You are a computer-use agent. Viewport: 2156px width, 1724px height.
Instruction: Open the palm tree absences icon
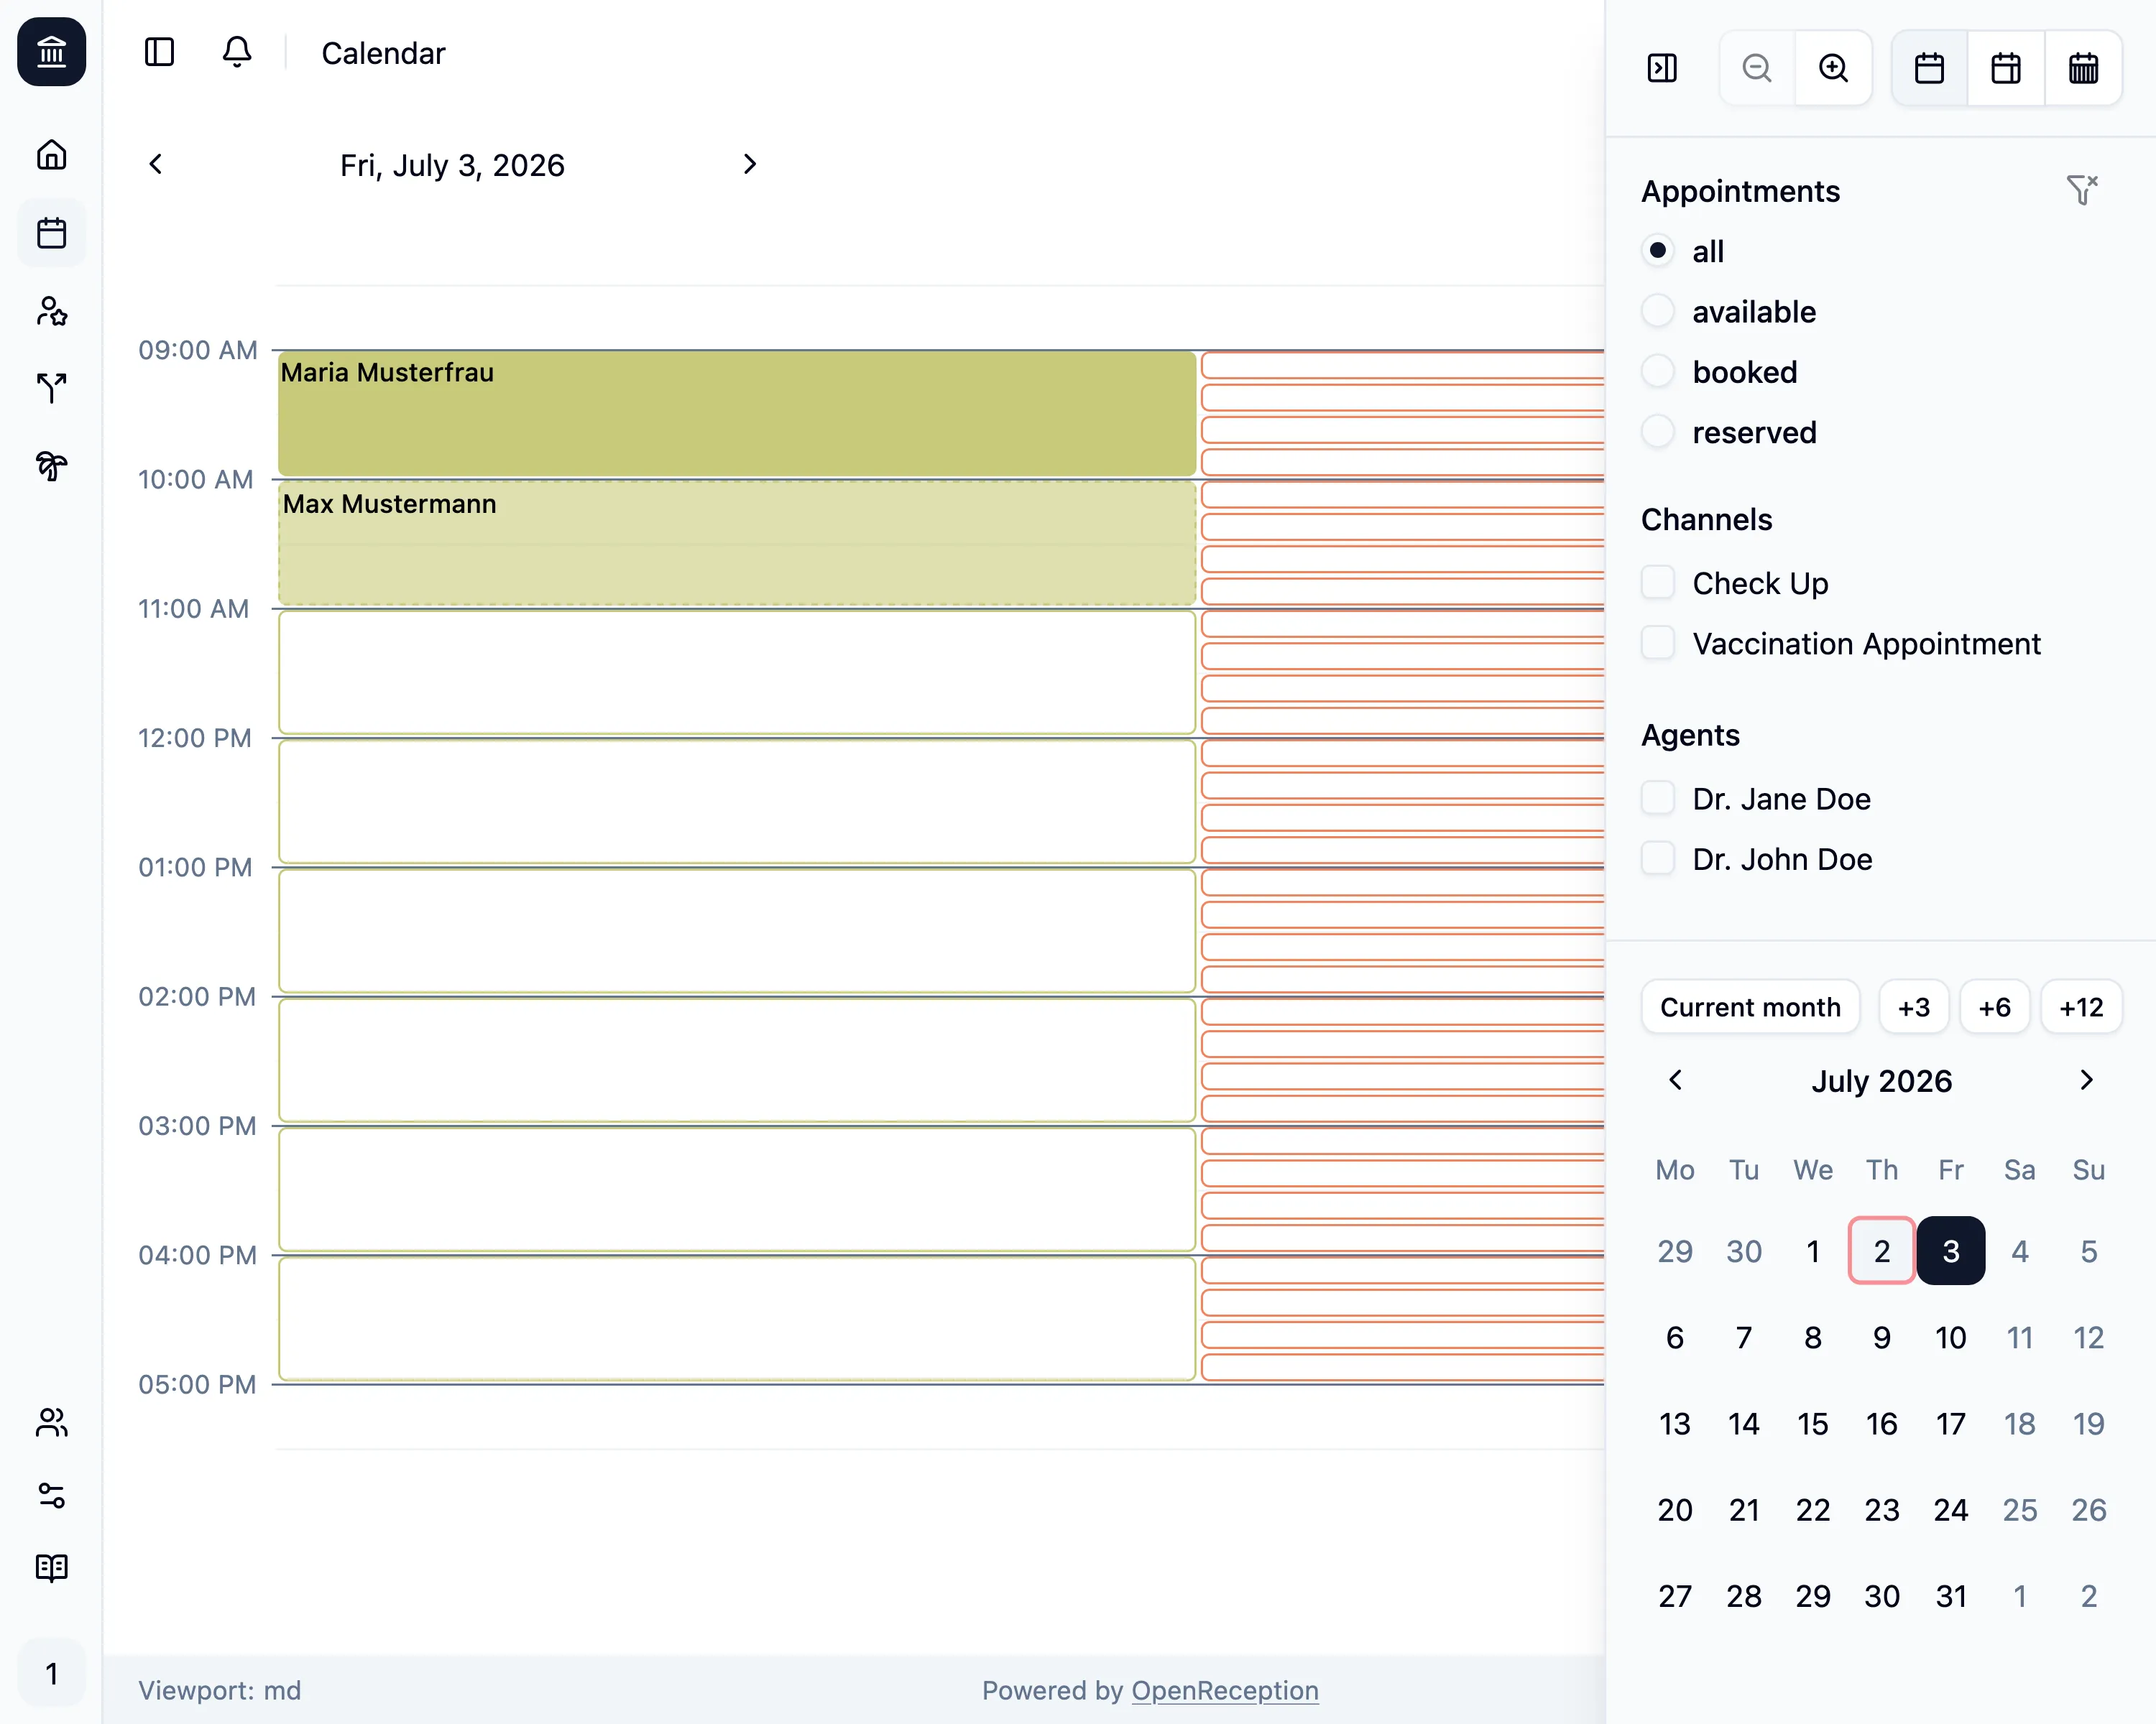pyautogui.click(x=51, y=465)
